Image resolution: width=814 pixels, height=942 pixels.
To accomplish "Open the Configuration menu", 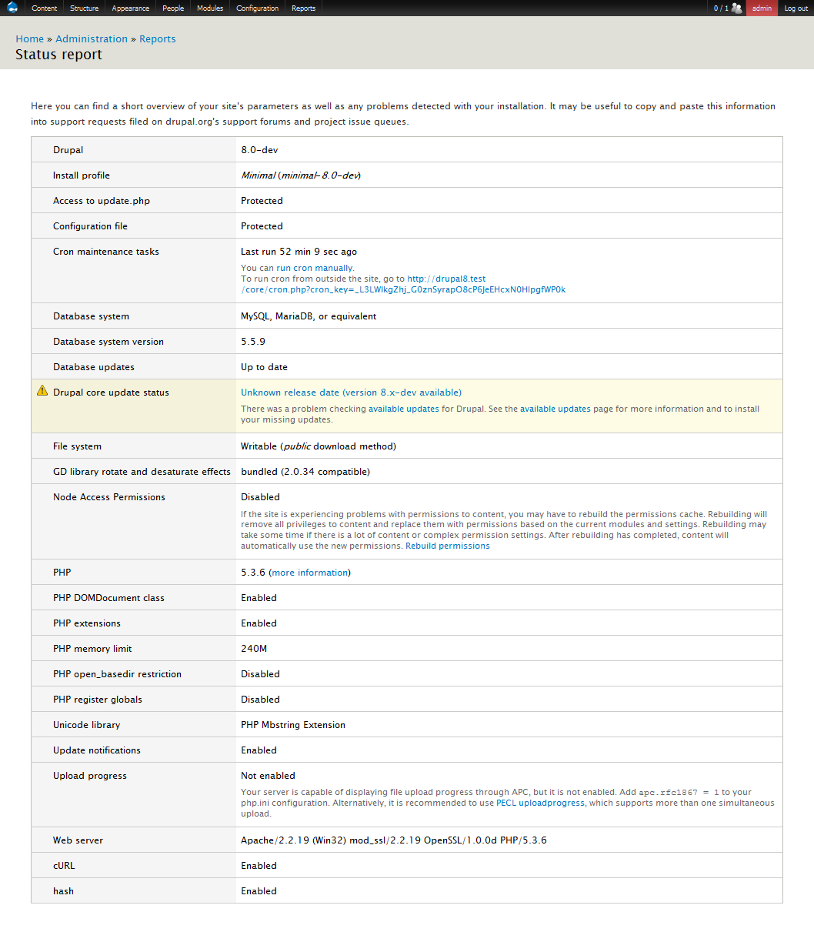I will coord(257,8).
